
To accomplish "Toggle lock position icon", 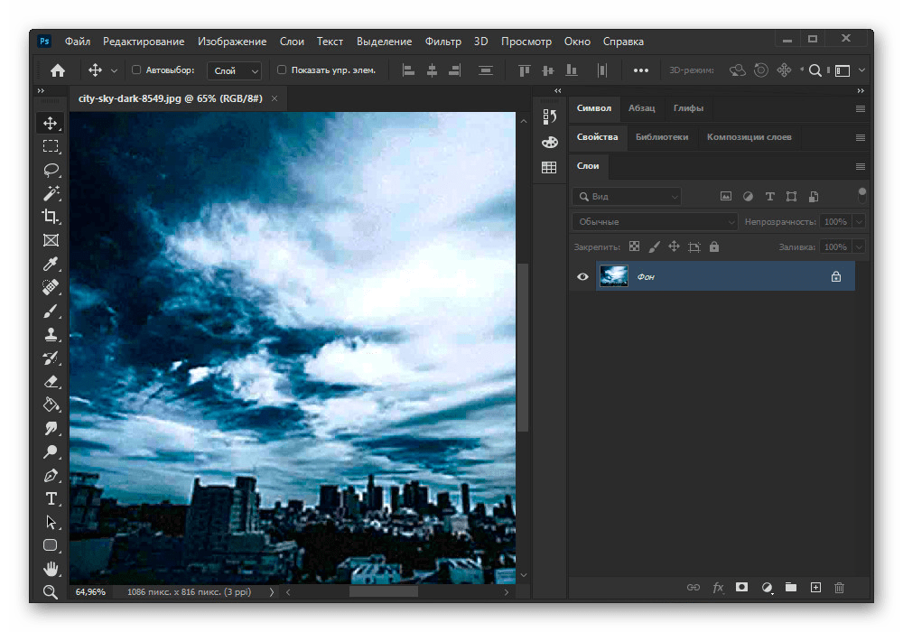I will tap(674, 246).
